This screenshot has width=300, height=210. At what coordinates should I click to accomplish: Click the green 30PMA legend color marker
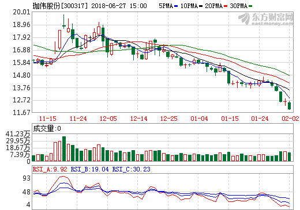tap(250, 6)
